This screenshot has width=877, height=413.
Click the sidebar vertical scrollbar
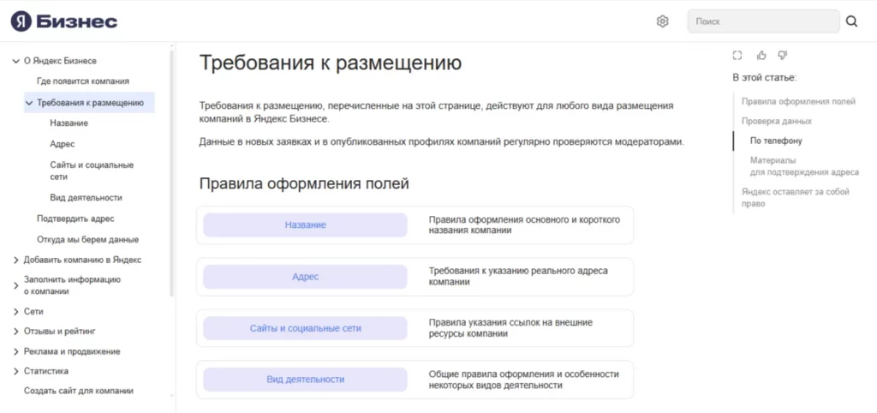(171, 173)
